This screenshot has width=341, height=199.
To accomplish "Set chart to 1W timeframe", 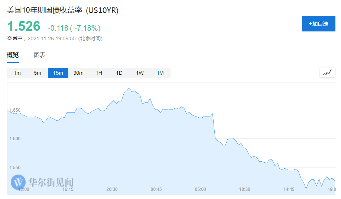I will pyautogui.click(x=140, y=73).
